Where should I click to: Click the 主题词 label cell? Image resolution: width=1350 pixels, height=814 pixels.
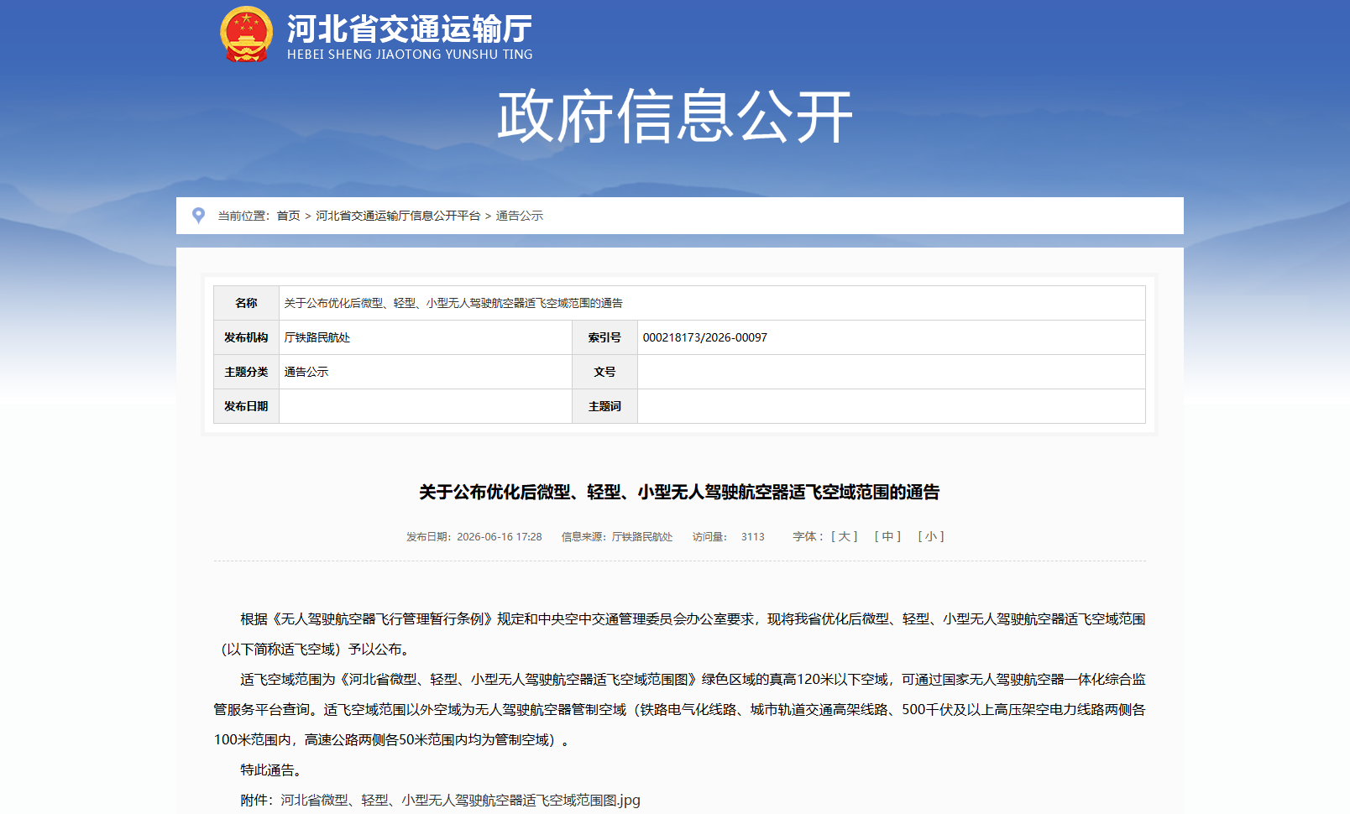click(x=604, y=406)
